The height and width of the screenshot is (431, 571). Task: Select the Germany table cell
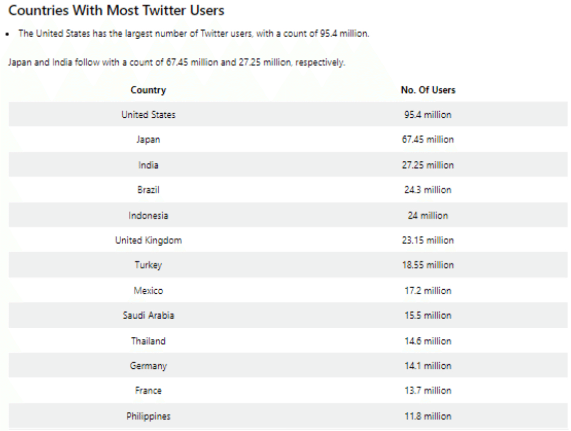pyautogui.click(x=148, y=366)
